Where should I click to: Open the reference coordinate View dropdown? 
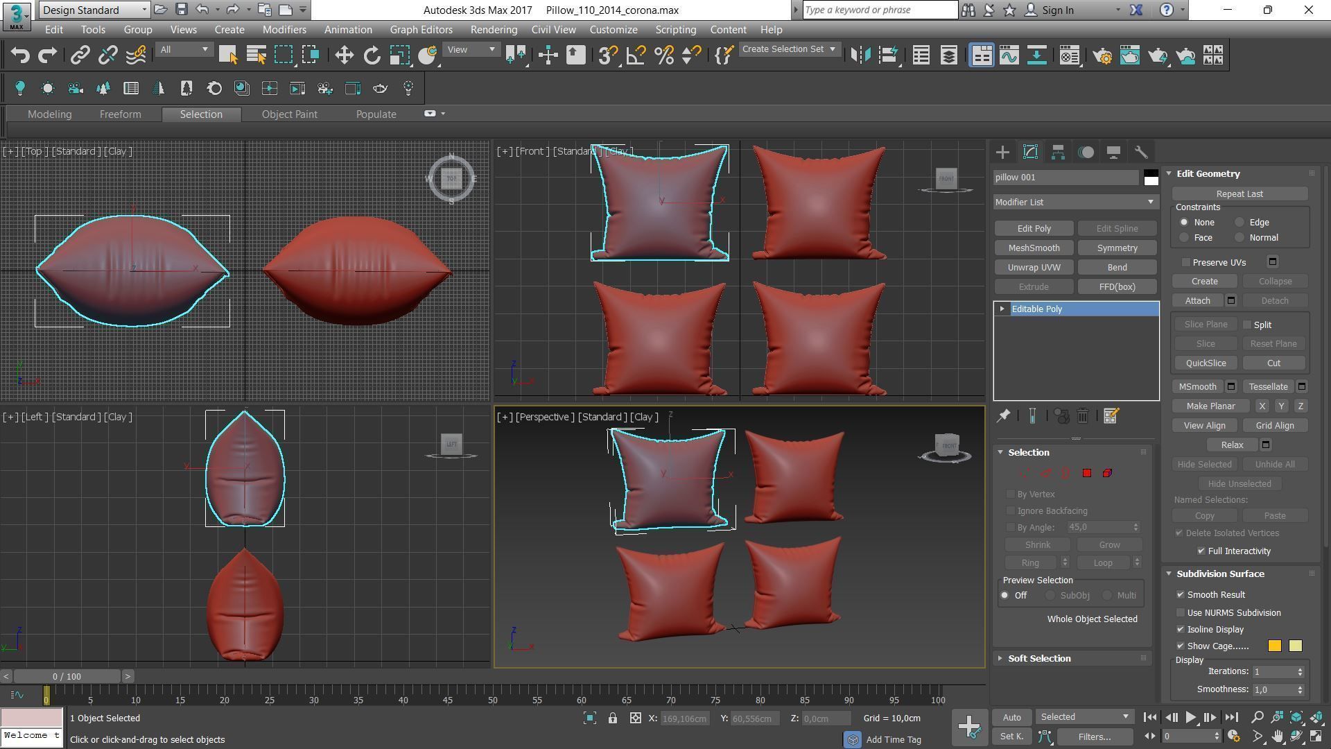[471, 50]
